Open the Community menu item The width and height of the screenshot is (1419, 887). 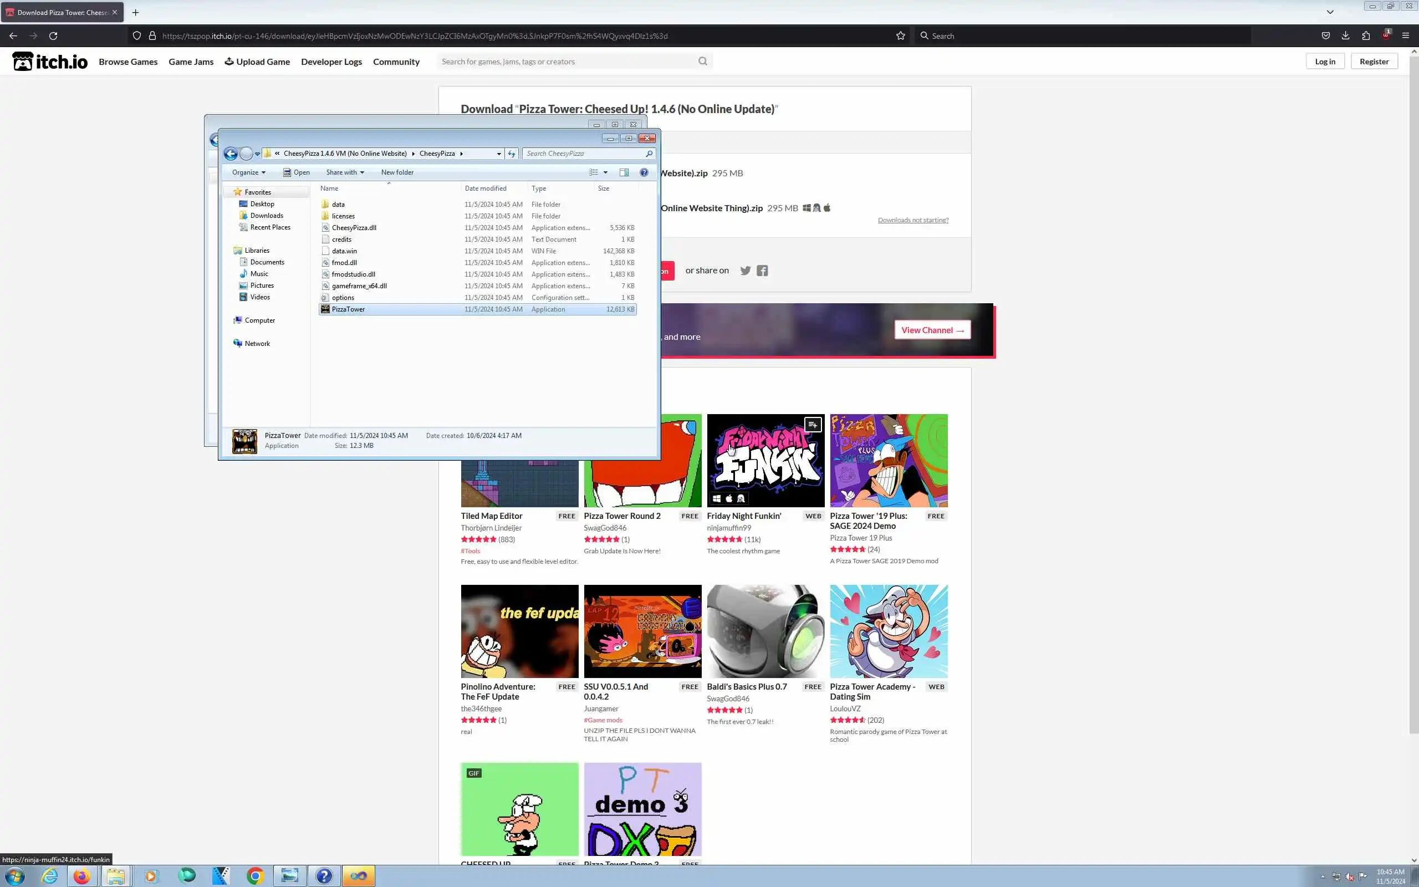(396, 62)
